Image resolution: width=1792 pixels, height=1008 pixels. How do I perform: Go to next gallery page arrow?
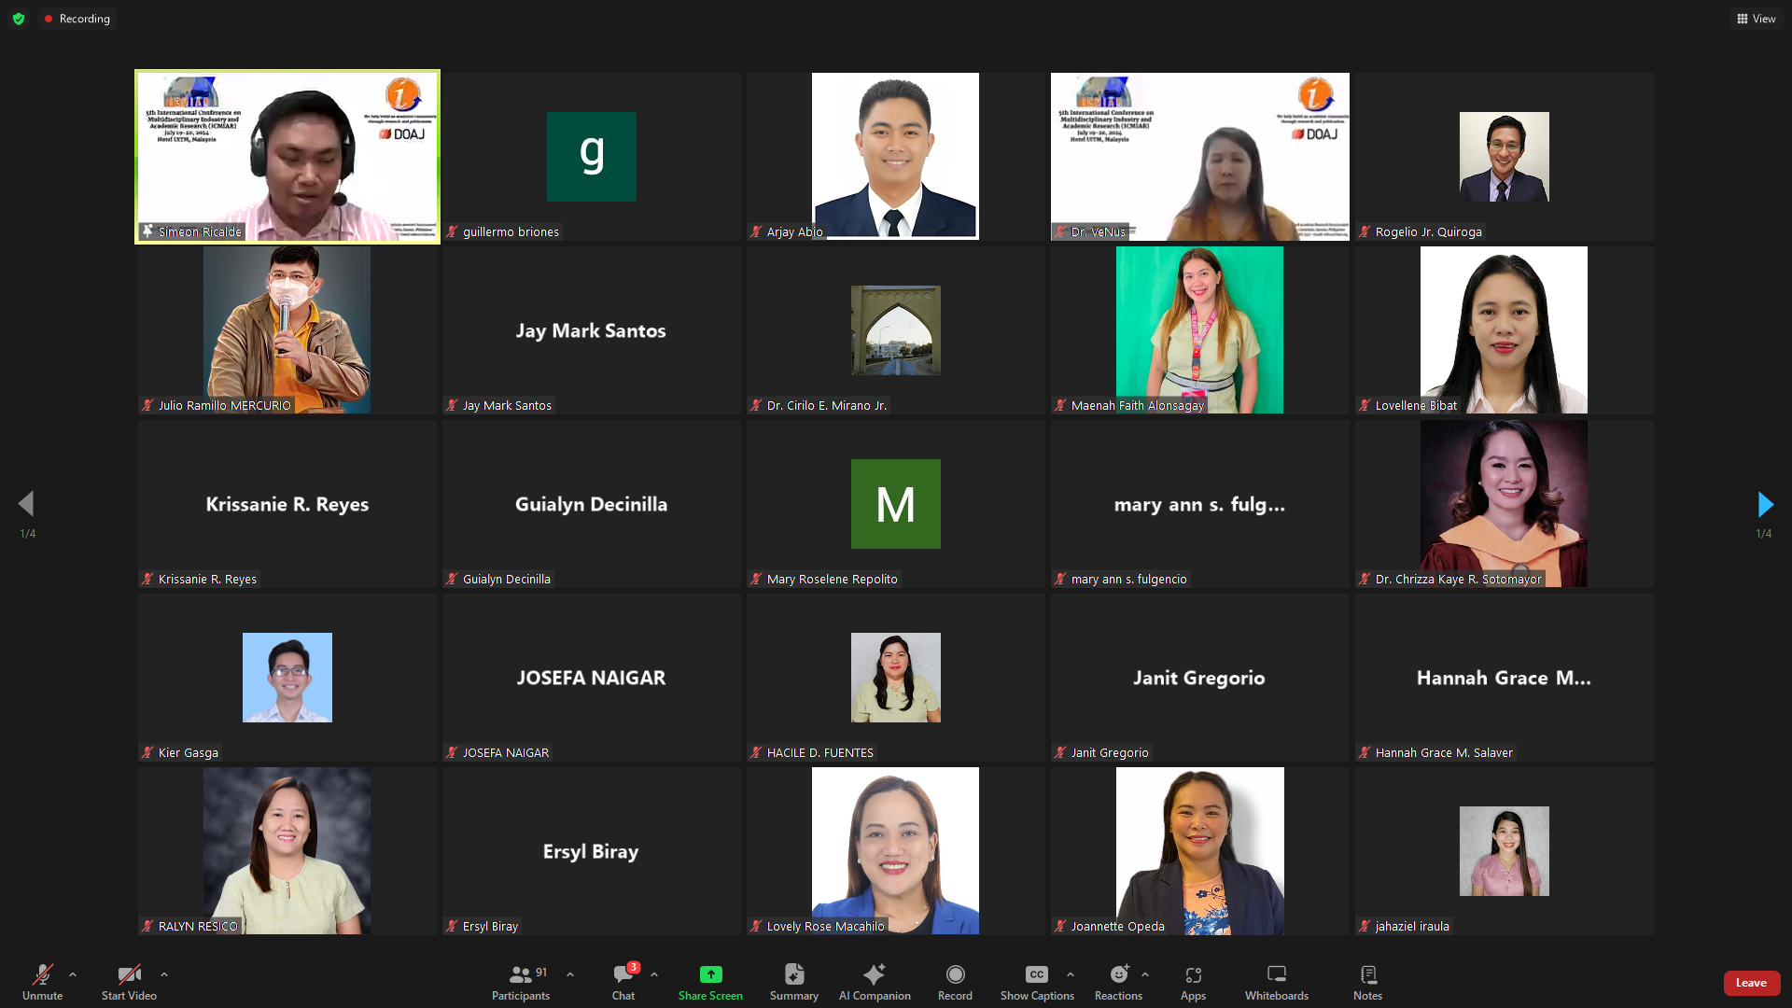click(1764, 504)
